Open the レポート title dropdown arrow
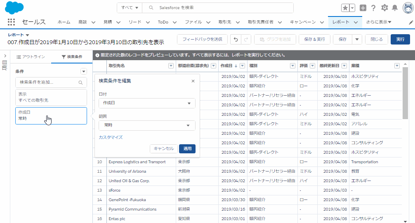 [27, 35]
